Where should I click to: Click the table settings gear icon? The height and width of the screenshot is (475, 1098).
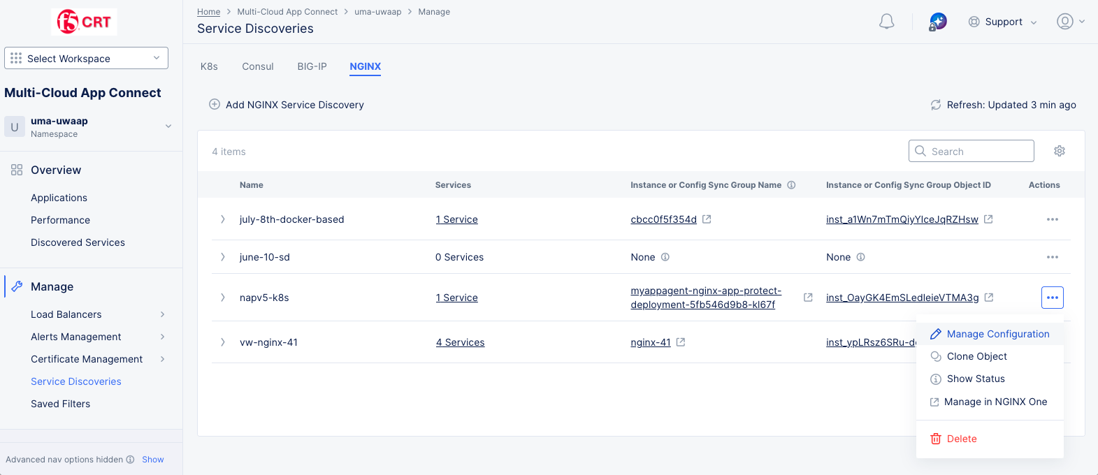[1060, 151]
